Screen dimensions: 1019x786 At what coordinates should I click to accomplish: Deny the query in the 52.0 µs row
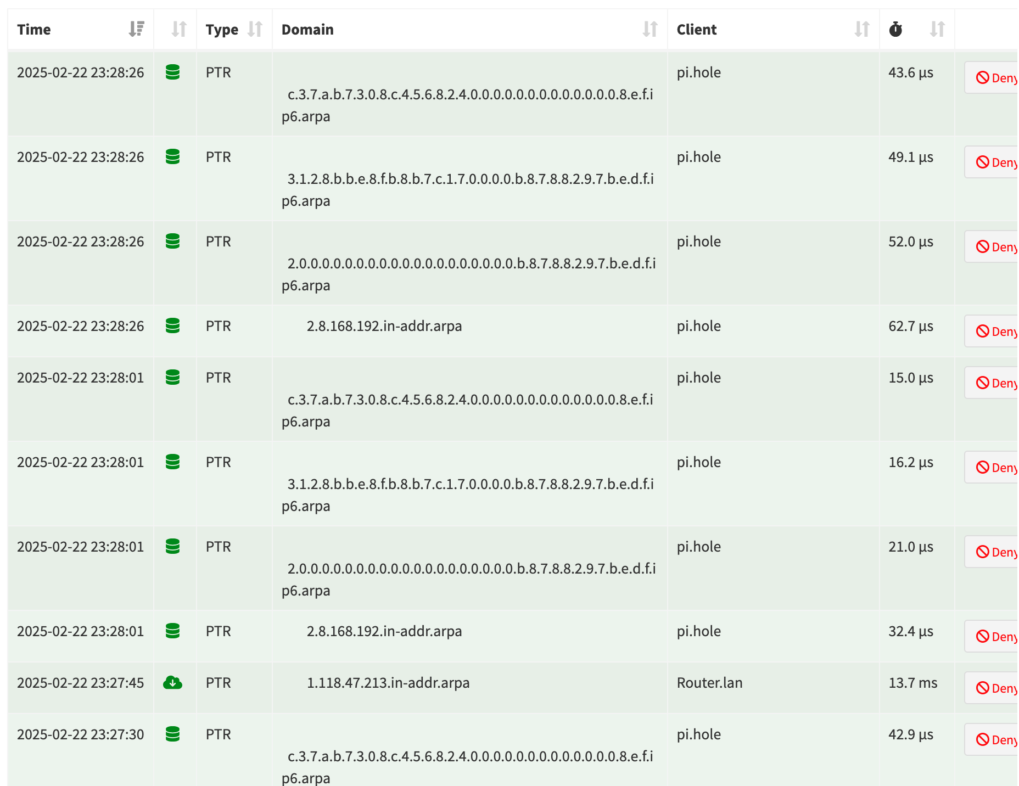(992, 247)
